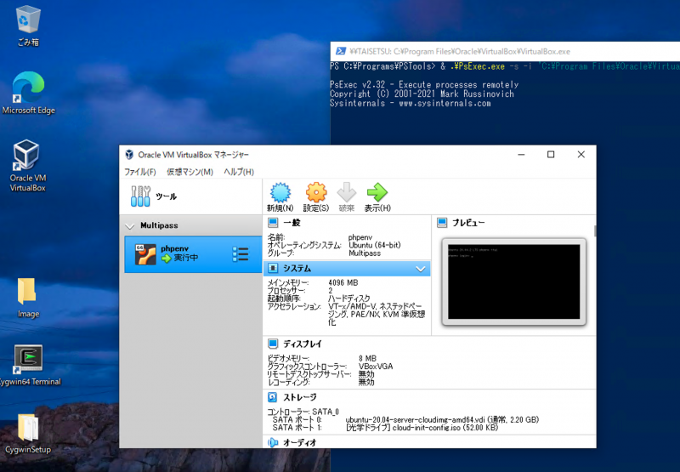
Task: Click the ストレージ section header
Action: click(x=299, y=397)
